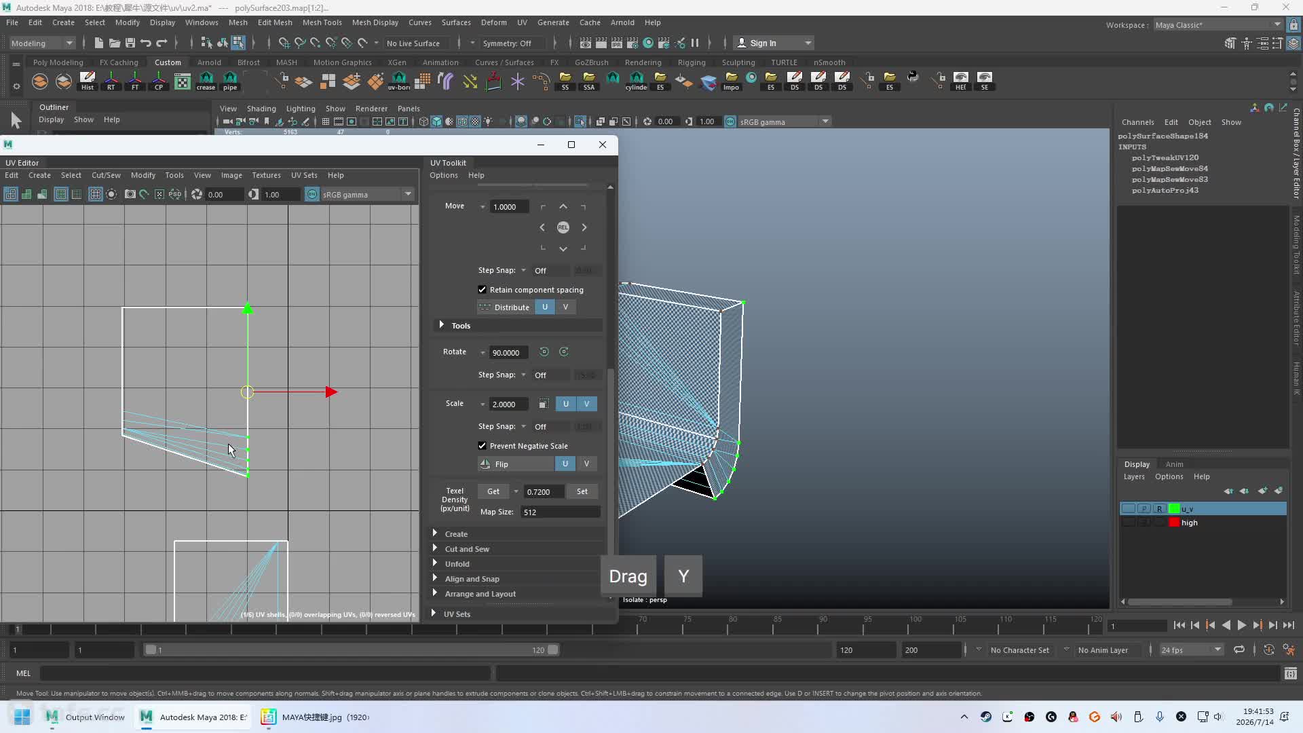Rotate UVs counterclockwise in UV Toolkit

544,352
